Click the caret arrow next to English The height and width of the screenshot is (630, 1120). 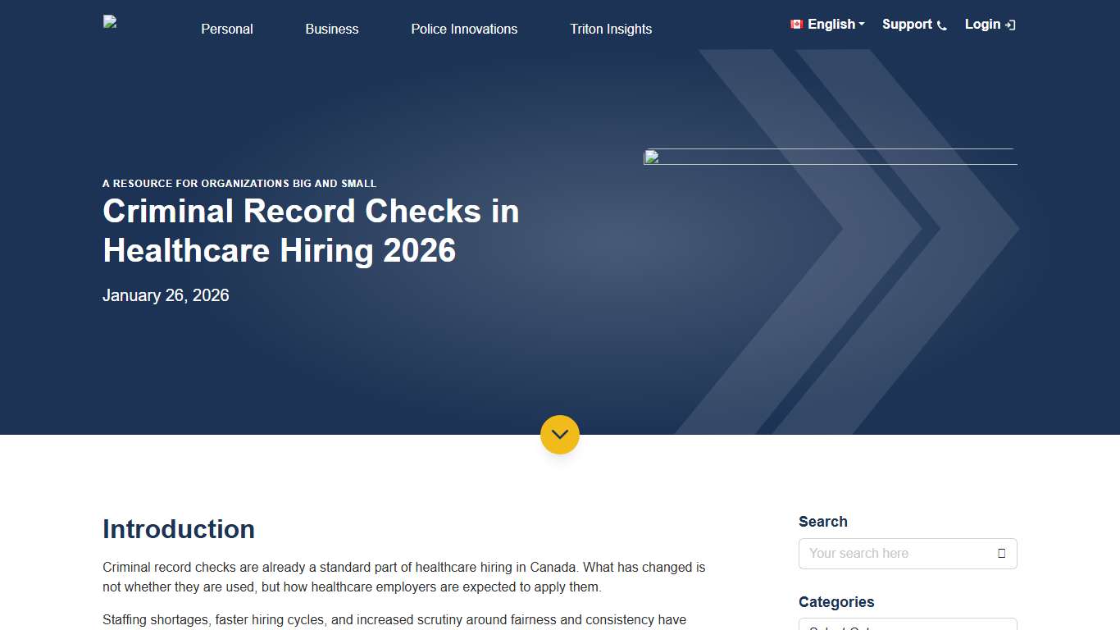[x=860, y=25]
